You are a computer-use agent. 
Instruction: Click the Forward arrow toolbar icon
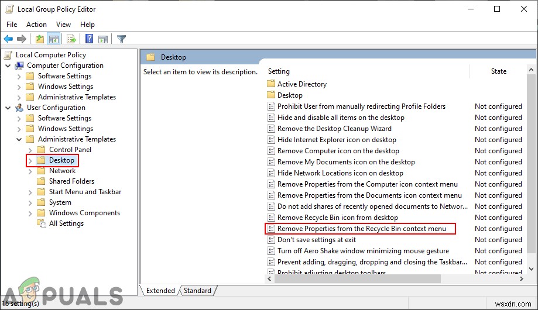tap(22, 39)
